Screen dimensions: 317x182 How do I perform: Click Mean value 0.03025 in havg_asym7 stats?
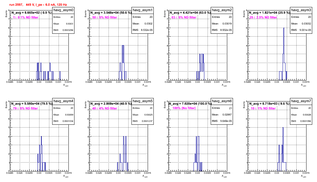point(307,115)
